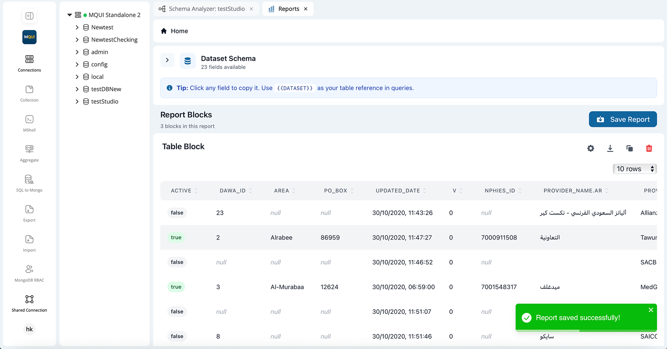The height and width of the screenshot is (349, 667).
Task: Open the Export sidebar icon
Action: click(29, 210)
